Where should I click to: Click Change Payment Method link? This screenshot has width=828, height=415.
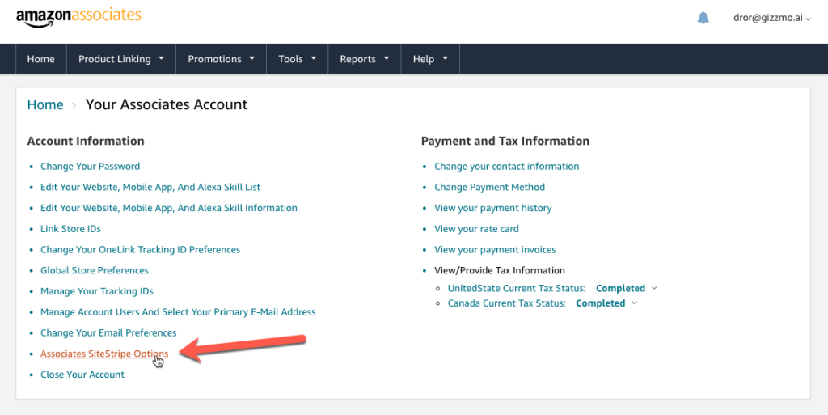pyautogui.click(x=489, y=188)
